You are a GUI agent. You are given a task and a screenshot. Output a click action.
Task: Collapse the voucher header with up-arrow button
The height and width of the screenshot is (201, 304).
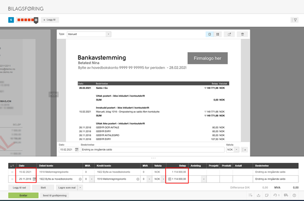(x=245, y=150)
